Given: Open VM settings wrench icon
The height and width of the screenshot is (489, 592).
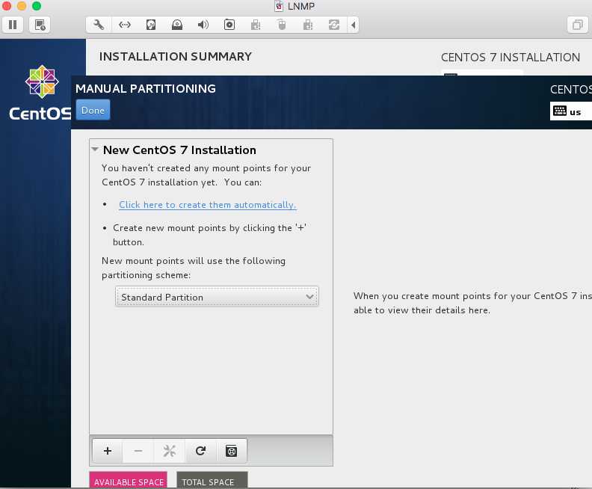Looking at the screenshot, I should tap(99, 25).
